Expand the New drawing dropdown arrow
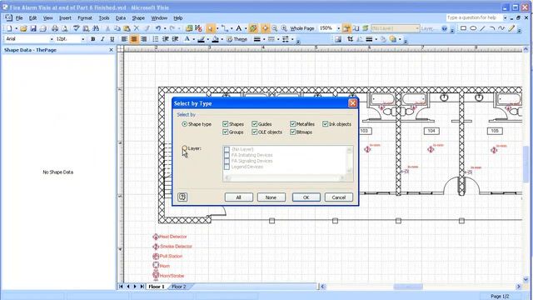The height and width of the screenshot is (300, 533). [x=16, y=28]
